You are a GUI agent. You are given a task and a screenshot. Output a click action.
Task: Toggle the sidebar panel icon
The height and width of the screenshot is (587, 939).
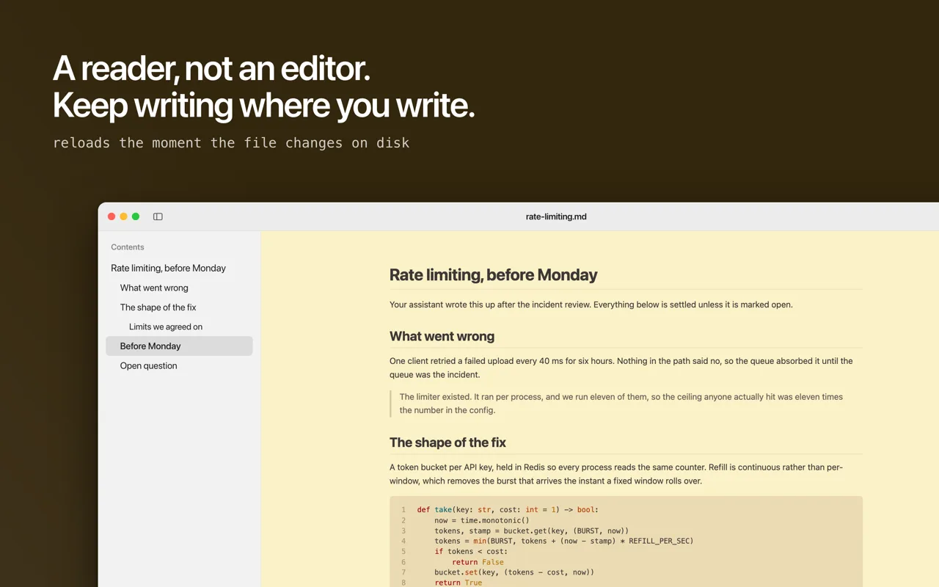(x=158, y=216)
